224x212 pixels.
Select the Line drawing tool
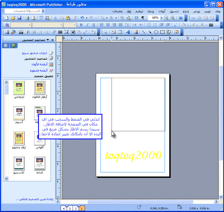tap(143, 32)
